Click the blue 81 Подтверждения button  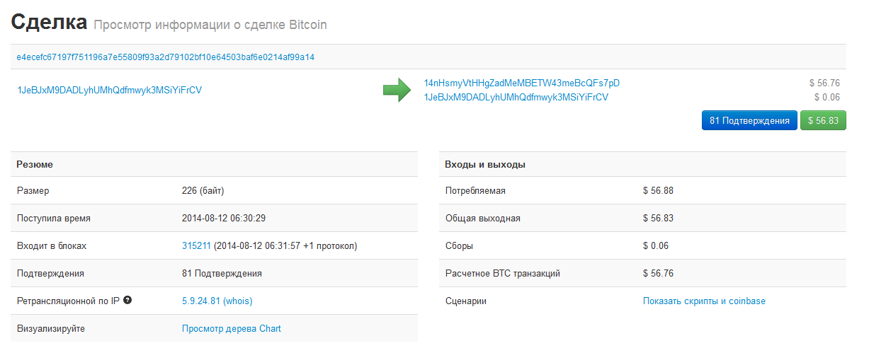(x=749, y=120)
